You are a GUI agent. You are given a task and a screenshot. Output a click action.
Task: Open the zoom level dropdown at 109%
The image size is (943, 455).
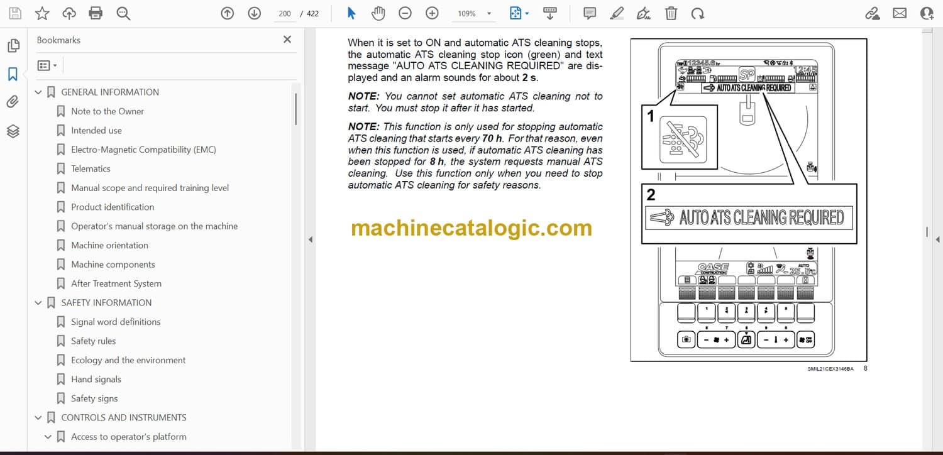(488, 13)
